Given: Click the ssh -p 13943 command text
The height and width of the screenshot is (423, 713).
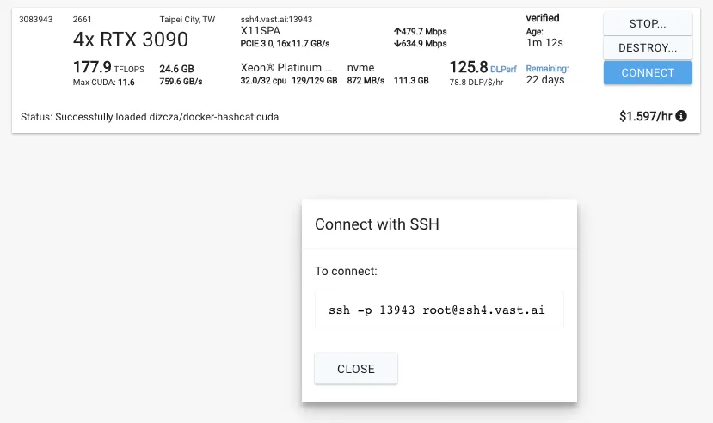Looking at the screenshot, I should pyautogui.click(x=437, y=310).
